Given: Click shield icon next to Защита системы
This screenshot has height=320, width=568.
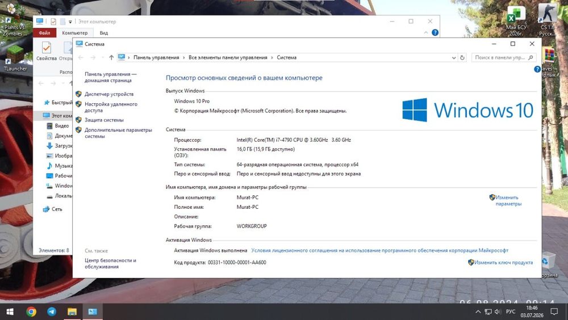Looking at the screenshot, I should (x=78, y=120).
